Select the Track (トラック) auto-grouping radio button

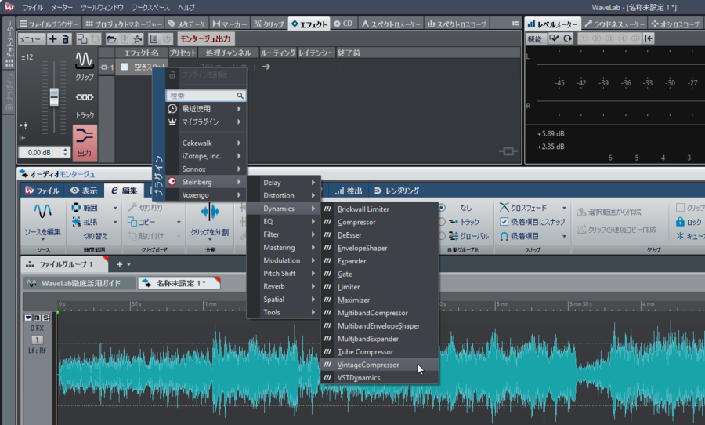442,222
